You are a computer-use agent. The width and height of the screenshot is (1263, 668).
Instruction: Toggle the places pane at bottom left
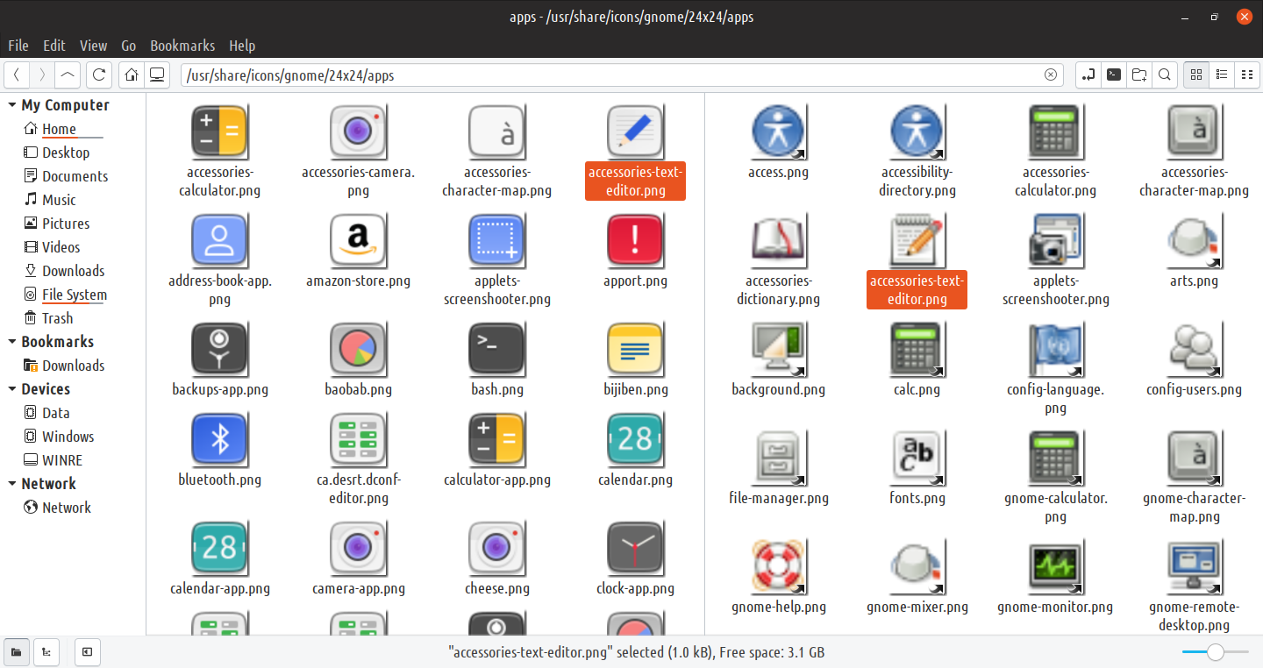[x=16, y=652]
